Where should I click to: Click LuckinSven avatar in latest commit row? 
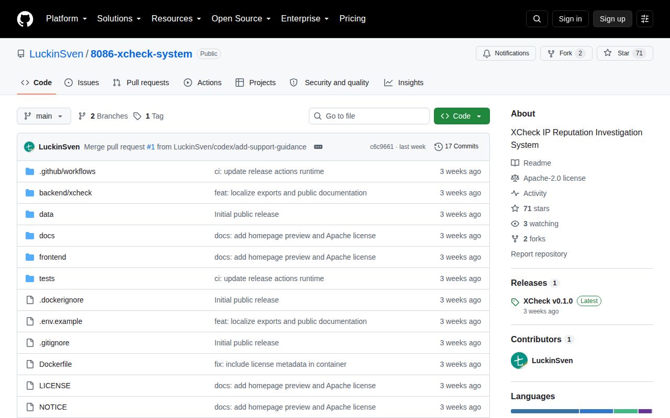pos(29,147)
